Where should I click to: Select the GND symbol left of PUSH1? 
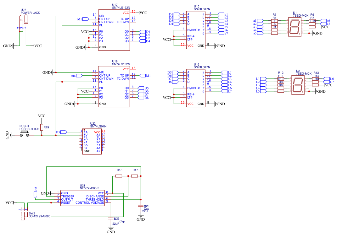click(9, 135)
